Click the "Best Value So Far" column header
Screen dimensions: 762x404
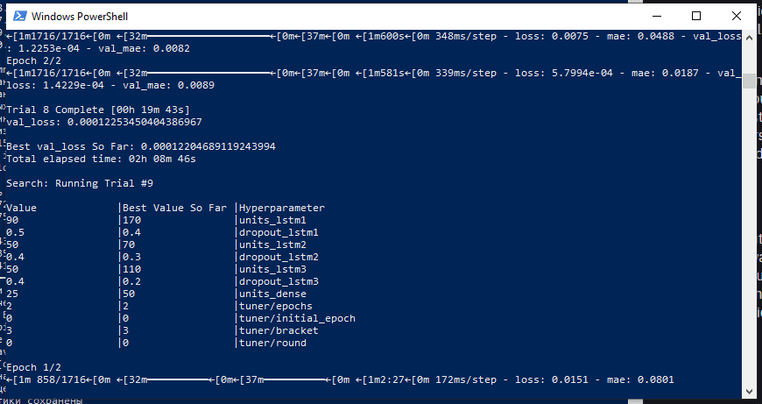[174, 208]
